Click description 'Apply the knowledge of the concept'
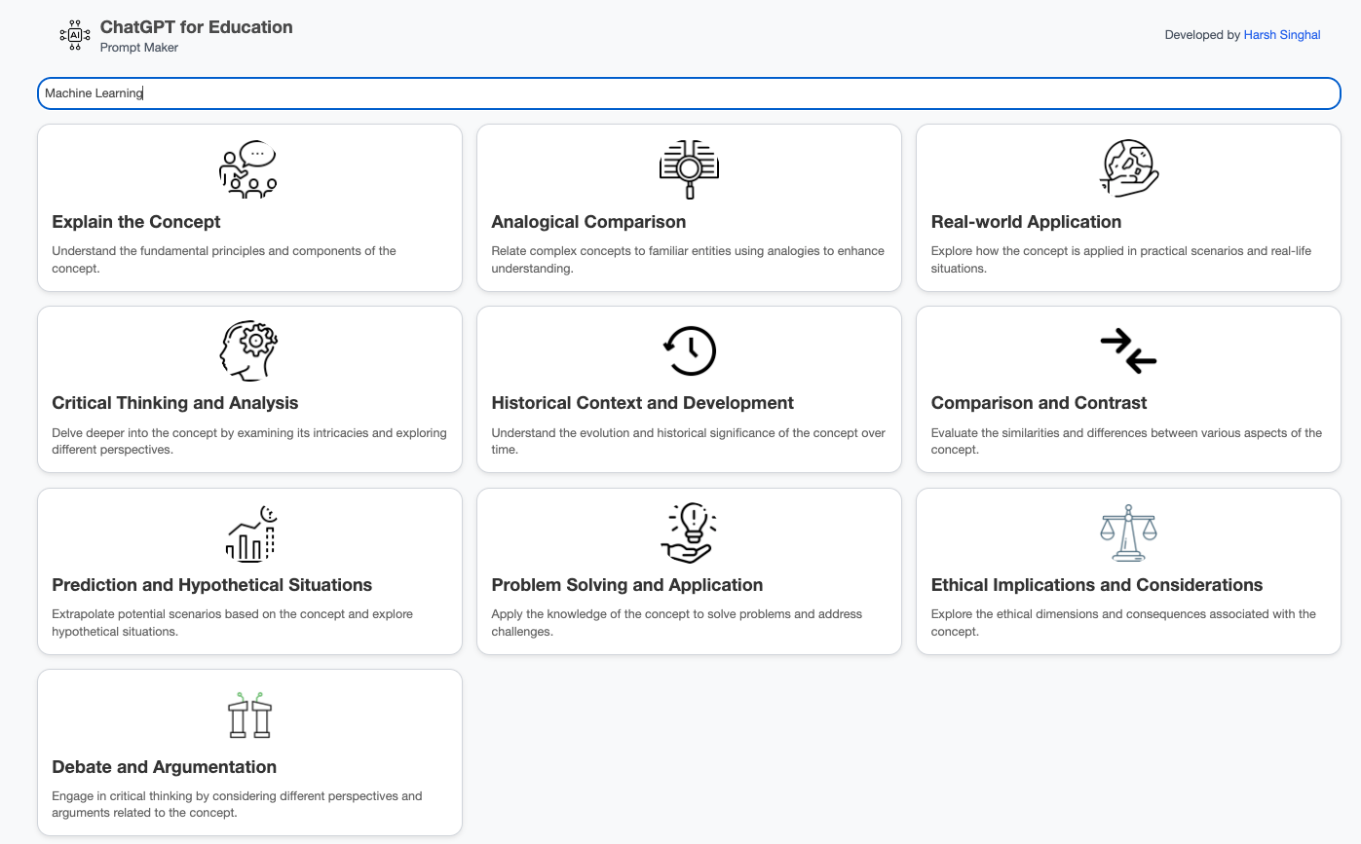The image size is (1361, 844). pyautogui.click(x=677, y=623)
